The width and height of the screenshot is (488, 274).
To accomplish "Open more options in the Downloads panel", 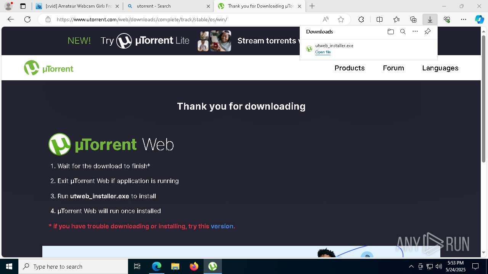I will click(x=415, y=32).
